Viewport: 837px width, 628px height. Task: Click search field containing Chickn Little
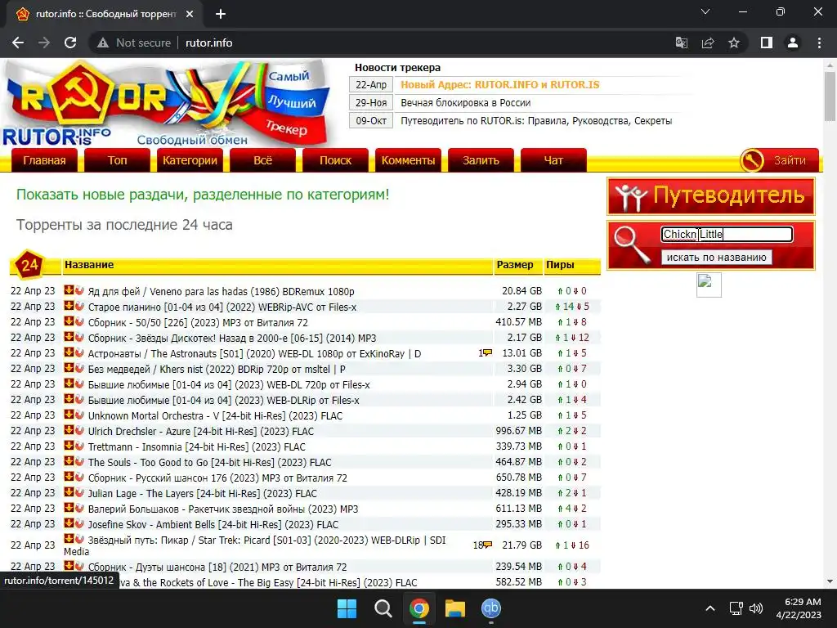[727, 234]
